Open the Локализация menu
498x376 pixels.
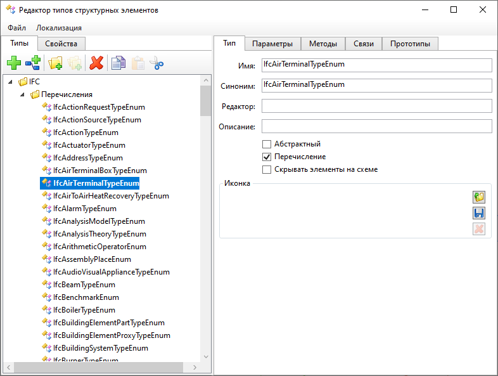click(x=59, y=28)
